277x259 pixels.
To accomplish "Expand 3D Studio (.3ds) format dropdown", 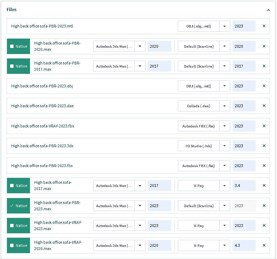I will pyautogui.click(x=225, y=146).
